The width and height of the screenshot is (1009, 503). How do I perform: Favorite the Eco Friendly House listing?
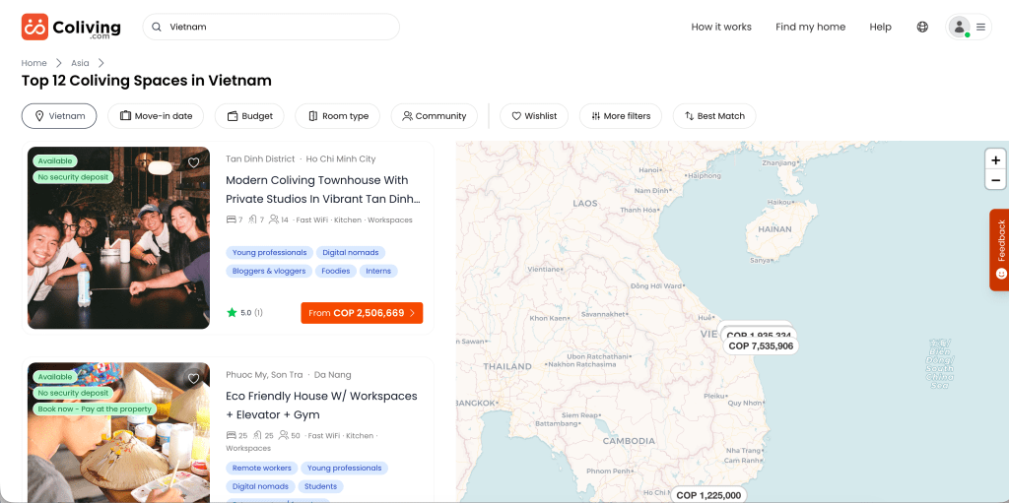194,378
